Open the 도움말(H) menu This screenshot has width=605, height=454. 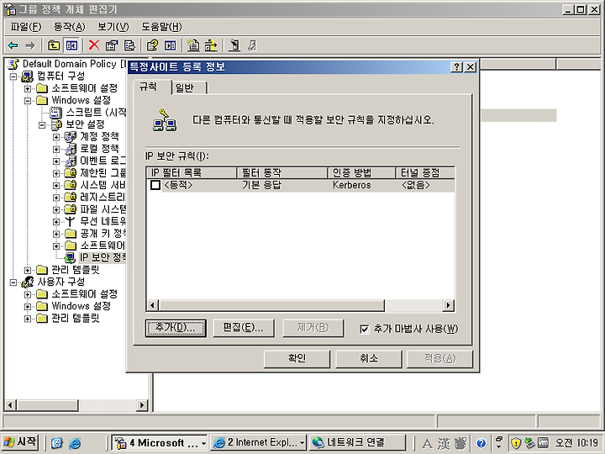point(161,27)
